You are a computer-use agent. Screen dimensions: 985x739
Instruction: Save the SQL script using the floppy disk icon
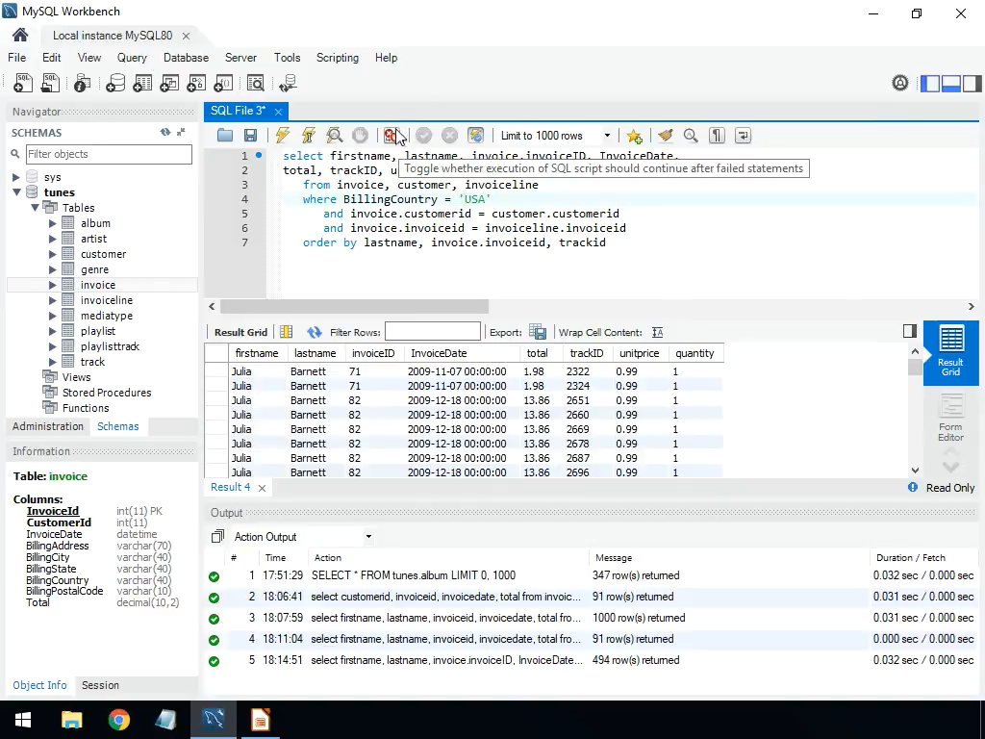[x=250, y=136]
